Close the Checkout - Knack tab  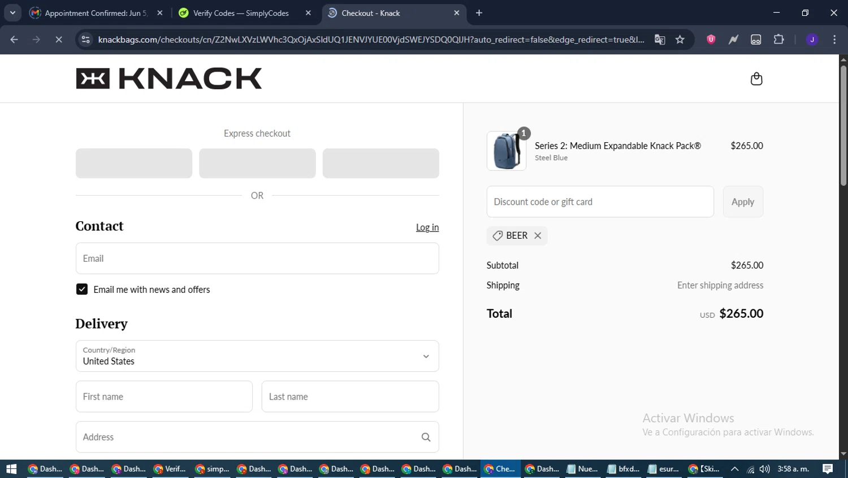pyautogui.click(x=457, y=13)
